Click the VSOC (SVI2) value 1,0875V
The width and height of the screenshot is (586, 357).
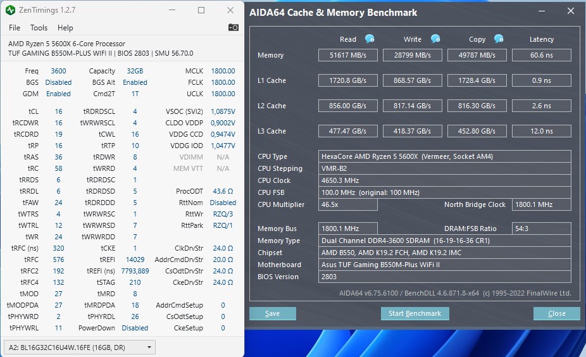[223, 111]
